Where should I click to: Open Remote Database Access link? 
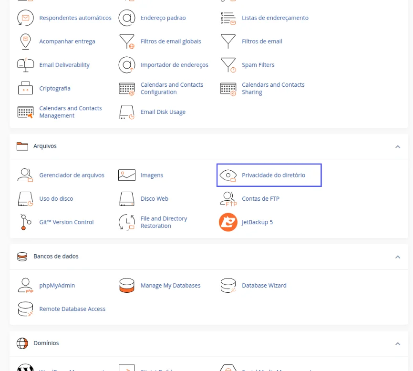[72, 309]
